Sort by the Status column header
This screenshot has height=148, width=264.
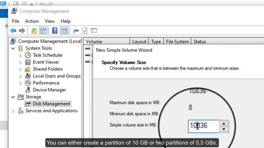[227, 42]
